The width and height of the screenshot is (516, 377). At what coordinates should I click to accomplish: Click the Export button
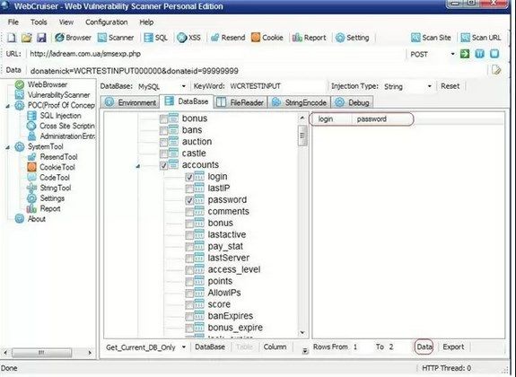coord(453,346)
